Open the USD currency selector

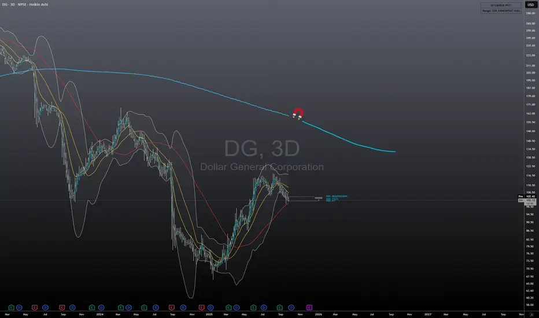pyautogui.click(x=530, y=5)
